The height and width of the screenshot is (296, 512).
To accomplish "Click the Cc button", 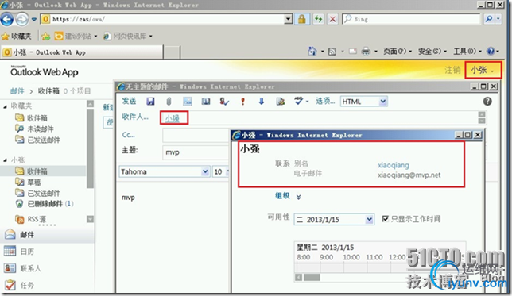I will (128, 135).
